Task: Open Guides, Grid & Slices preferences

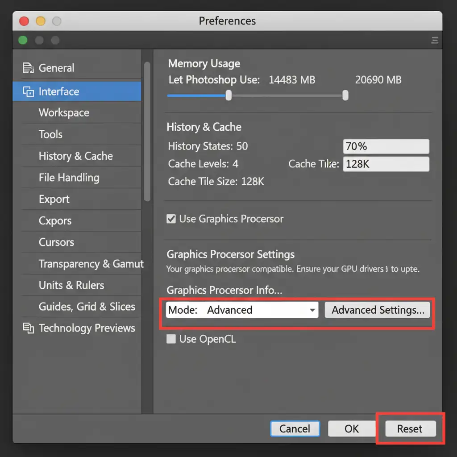Action: [87, 307]
